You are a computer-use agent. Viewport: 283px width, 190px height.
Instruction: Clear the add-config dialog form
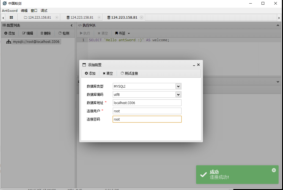click(108, 73)
